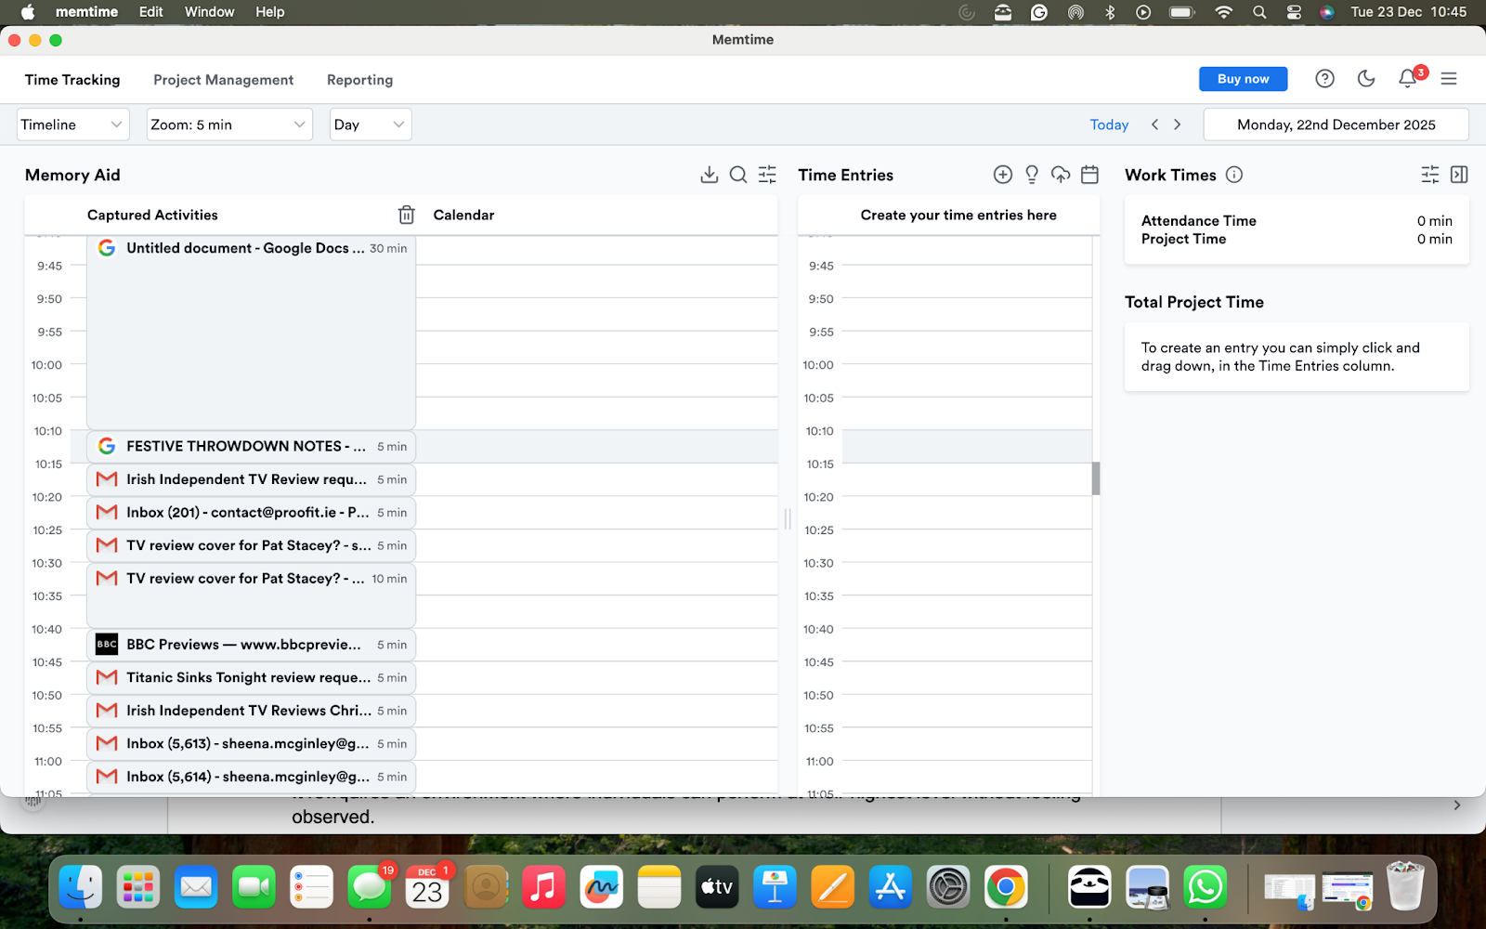Download captured activities in Memory Aid

pyautogui.click(x=710, y=174)
